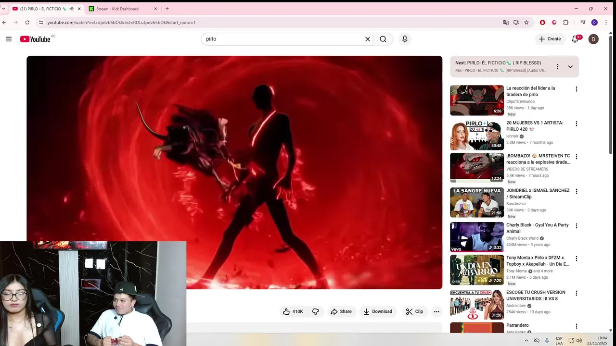The width and height of the screenshot is (616, 346).
Task: Mute the PIRLO tab audio icon
Action: (x=71, y=9)
